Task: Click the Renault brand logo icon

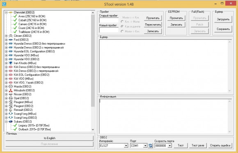Action: [x=11, y=110]
